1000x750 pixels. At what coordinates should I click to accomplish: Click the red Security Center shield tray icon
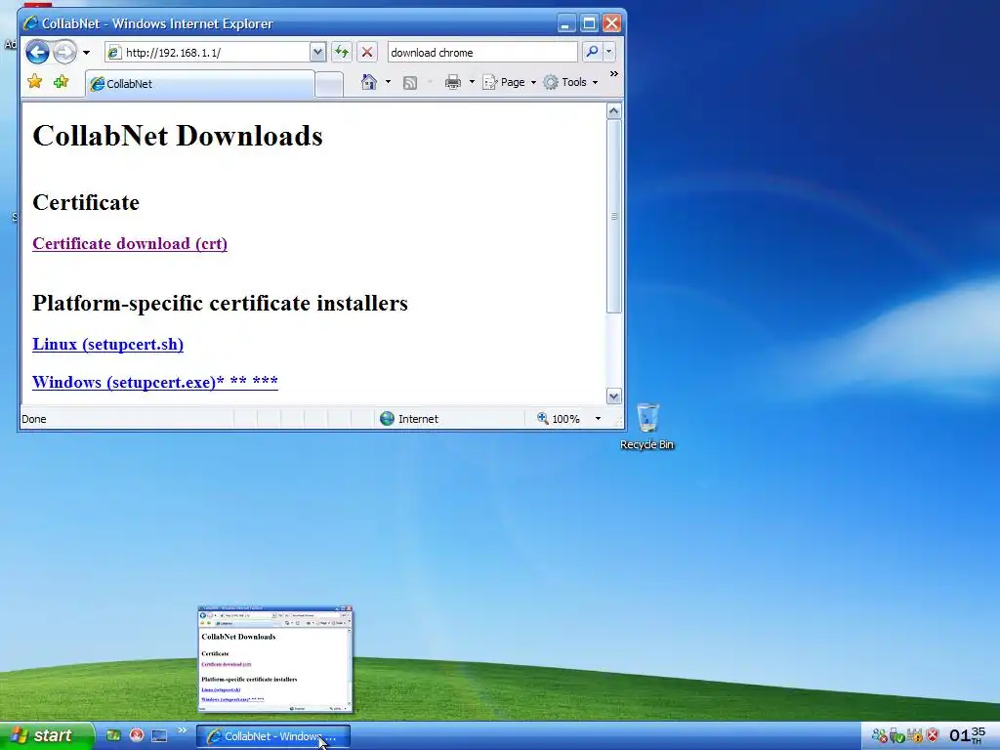pos(933,736)
